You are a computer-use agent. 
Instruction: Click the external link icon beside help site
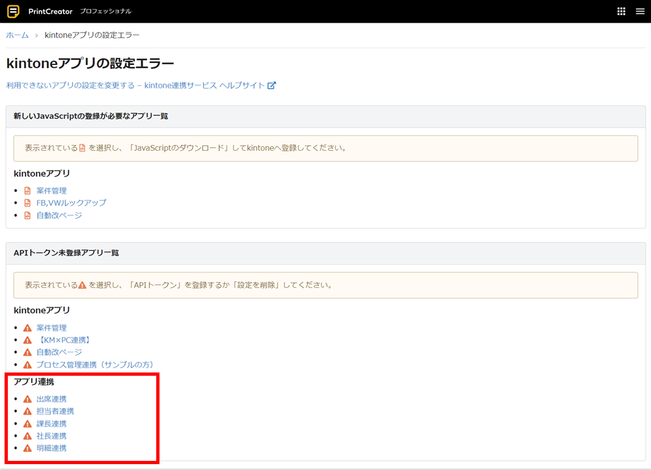click(272, 85)
